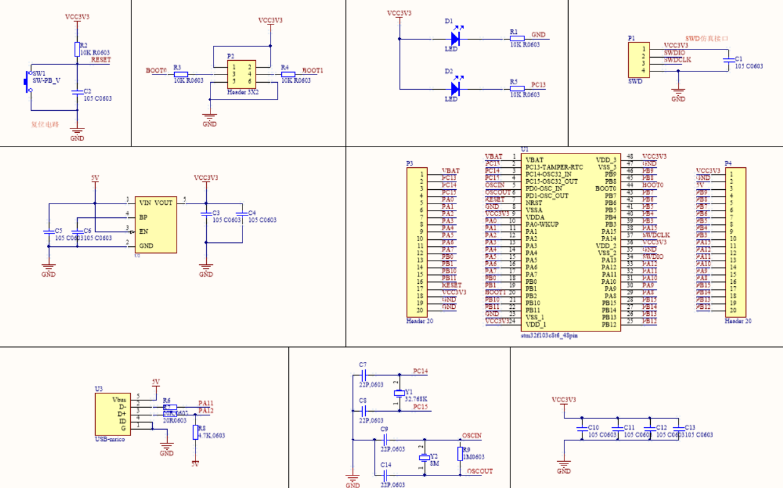Click the Header 3X2 label

coord(243,91)
